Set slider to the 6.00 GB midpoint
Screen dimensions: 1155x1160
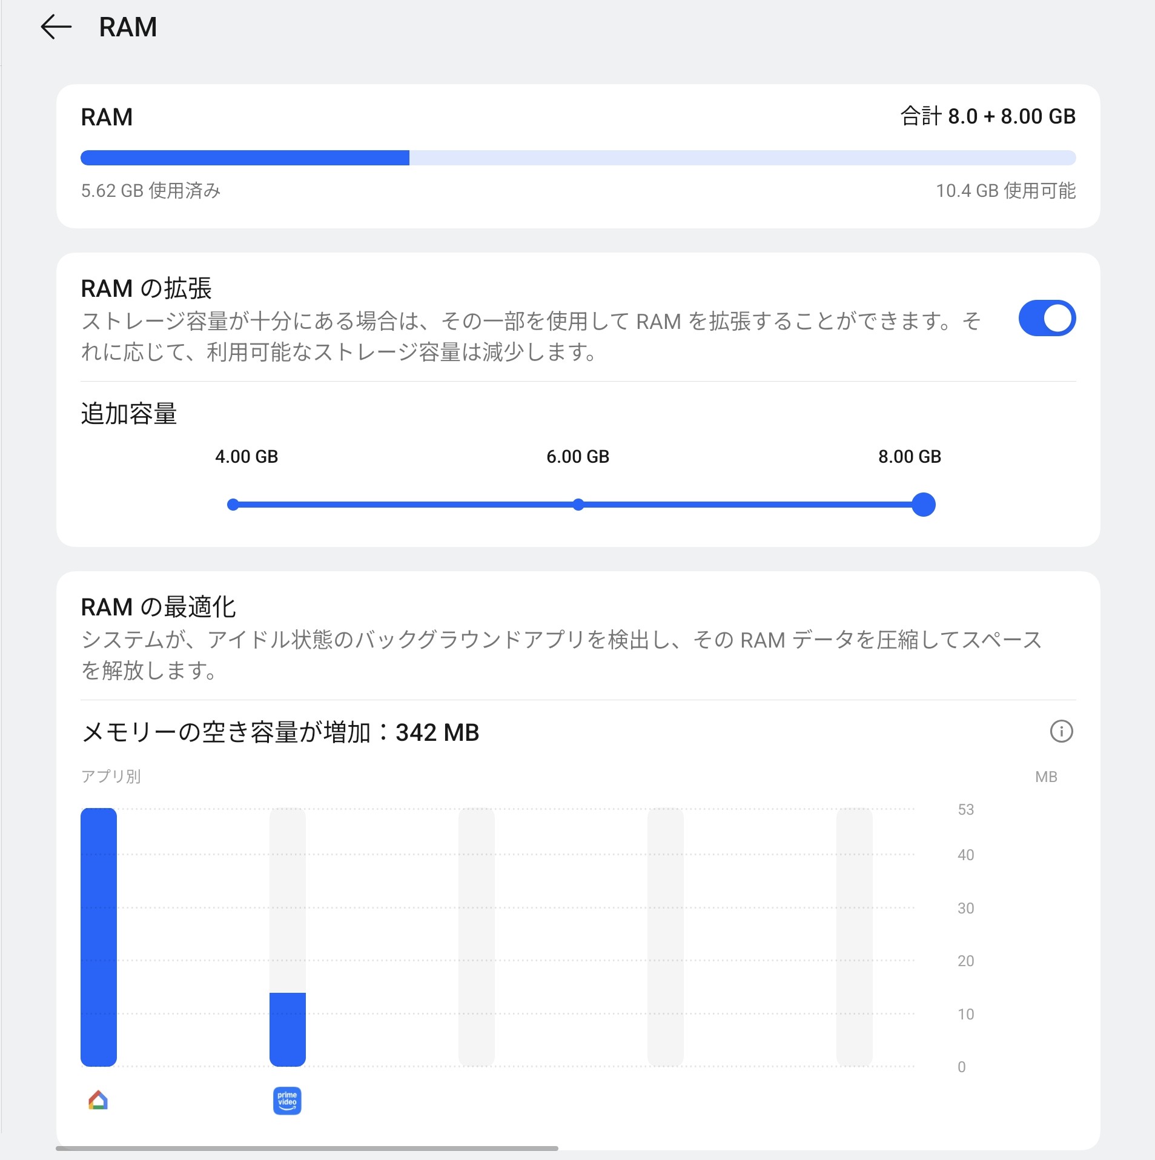click(578, 505)
